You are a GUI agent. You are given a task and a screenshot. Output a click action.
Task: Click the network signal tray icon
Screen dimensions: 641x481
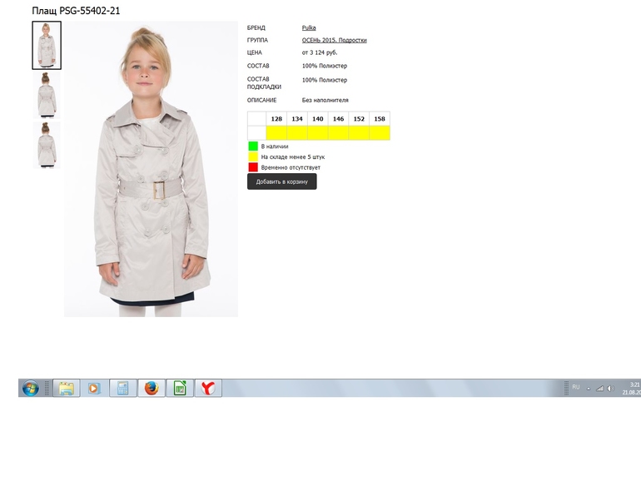[x=599, y=389]
